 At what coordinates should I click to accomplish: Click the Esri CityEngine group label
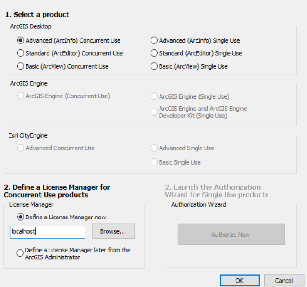point(28,135)
